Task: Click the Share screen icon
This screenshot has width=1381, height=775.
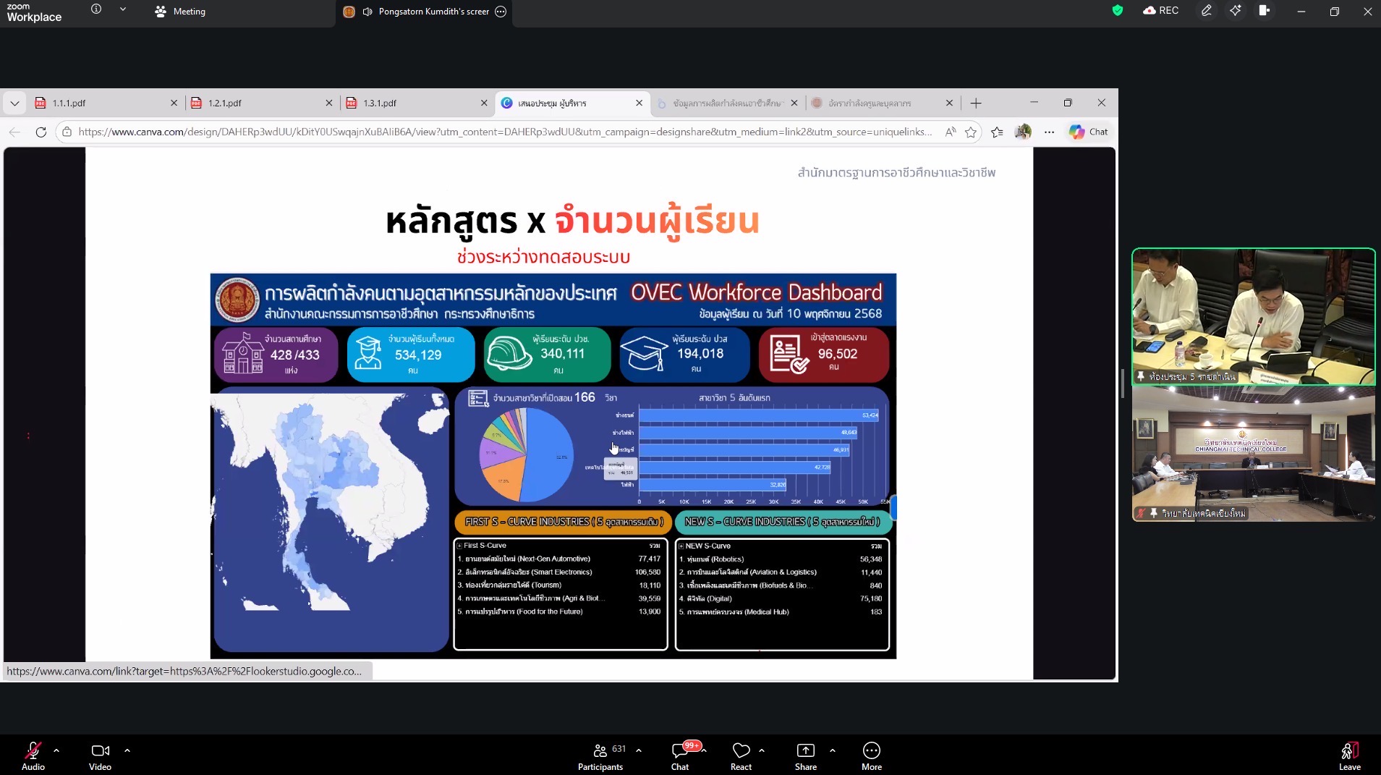Action: tap(805, 755)
